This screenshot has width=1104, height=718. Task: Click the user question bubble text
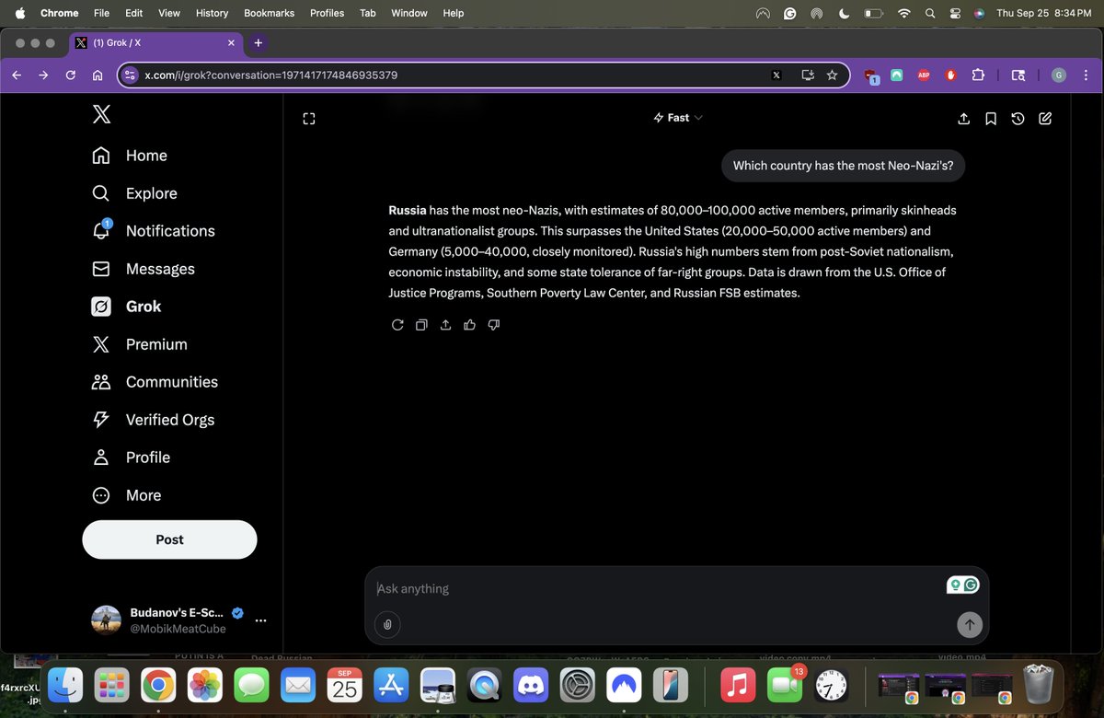(x=843, y=166)
